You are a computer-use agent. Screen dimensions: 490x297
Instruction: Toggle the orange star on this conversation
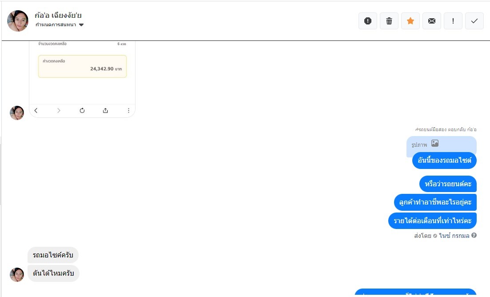pyautogui.click(x=410, y=21)
